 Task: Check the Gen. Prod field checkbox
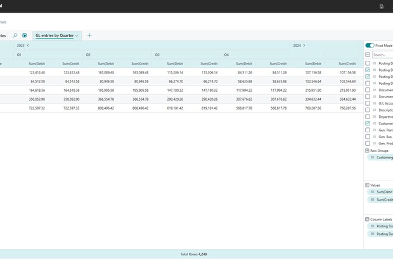[368, 143]
